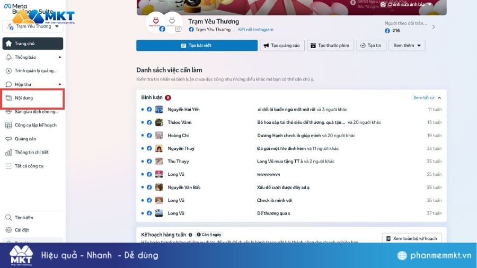Click Facebook icon beside Hoàng Chi
This screenshot has width=477, height=268.
pos(149,136)
